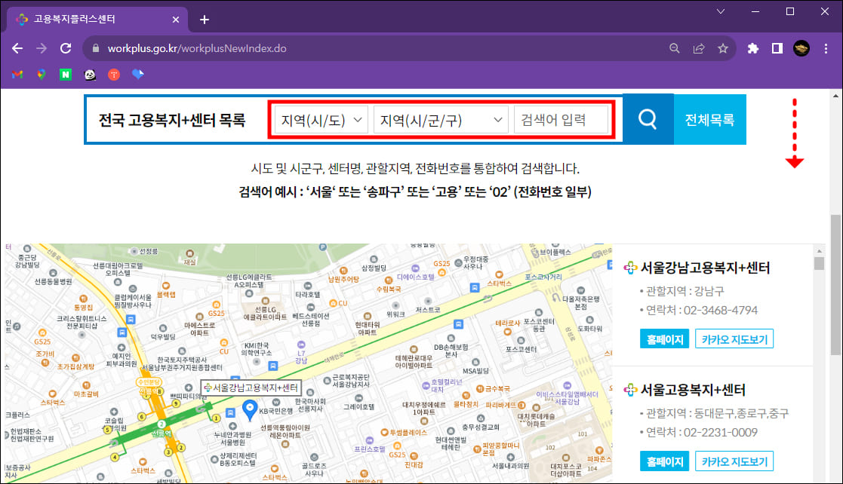Click the bookmark star icon

pyautogui.click(x=723, y=47)
